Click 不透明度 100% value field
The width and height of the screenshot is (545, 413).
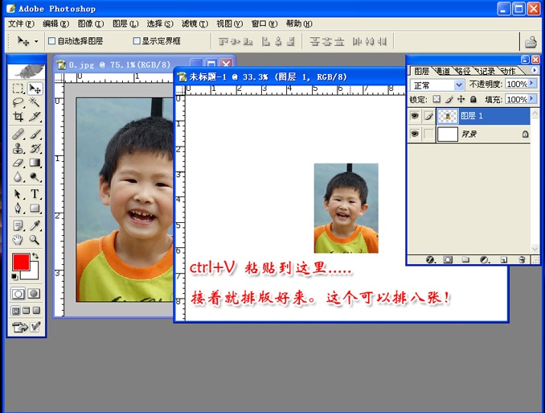(517, 84)
